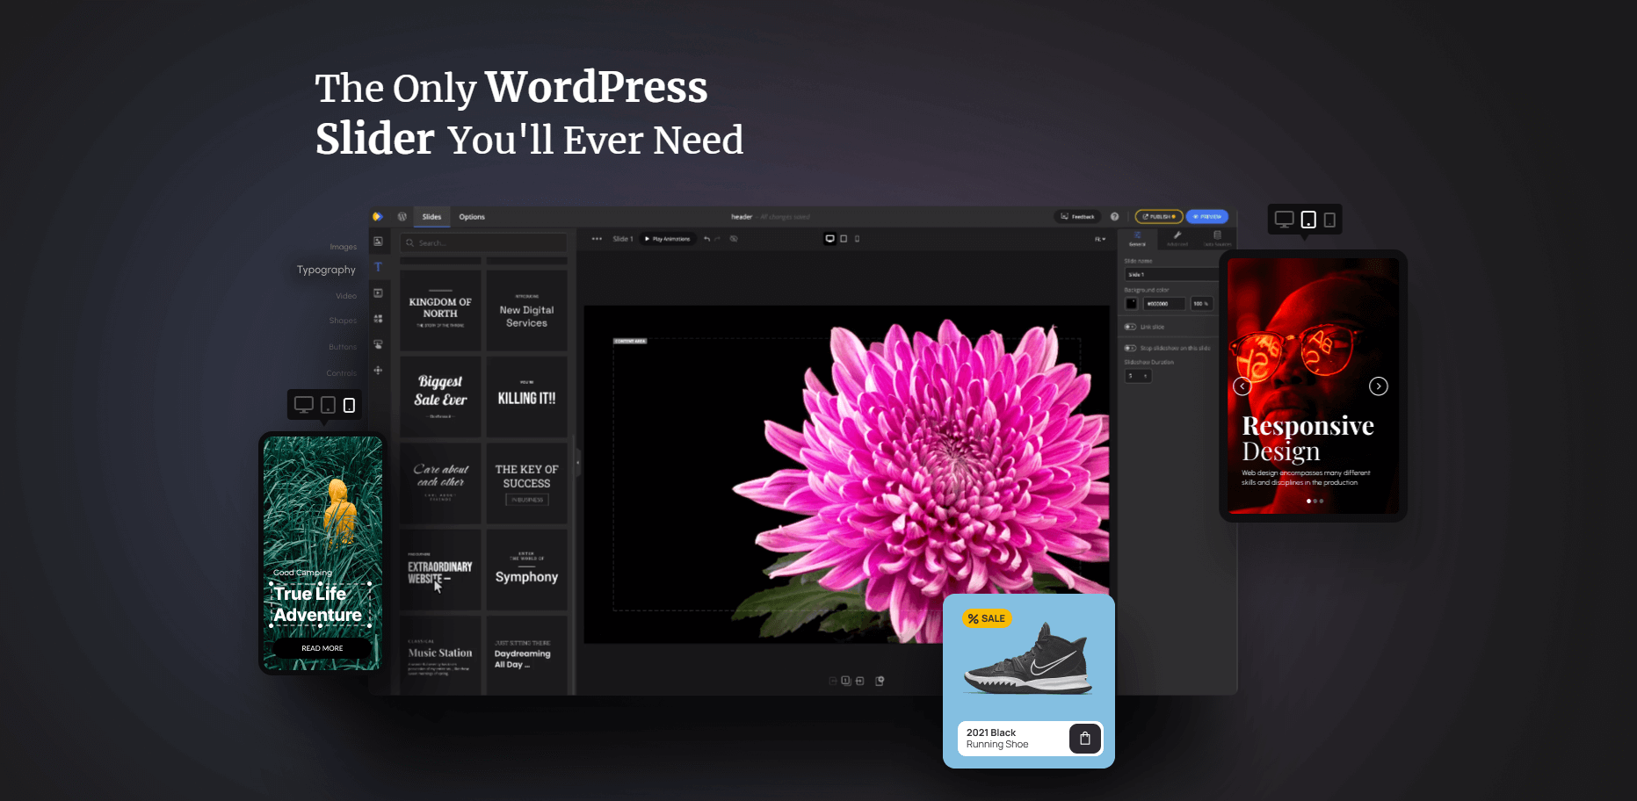Select desktop view in editor toolbar
This screenshot has width=1637, height=801.
(829, 239)
